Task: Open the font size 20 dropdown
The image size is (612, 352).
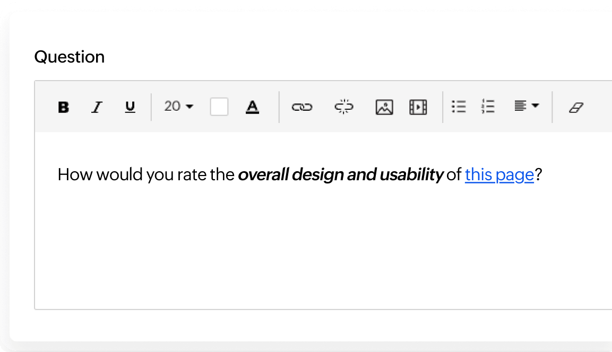Action: coord(179,107)
